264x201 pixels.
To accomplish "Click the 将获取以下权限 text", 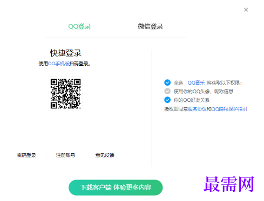I will point(225,83).
